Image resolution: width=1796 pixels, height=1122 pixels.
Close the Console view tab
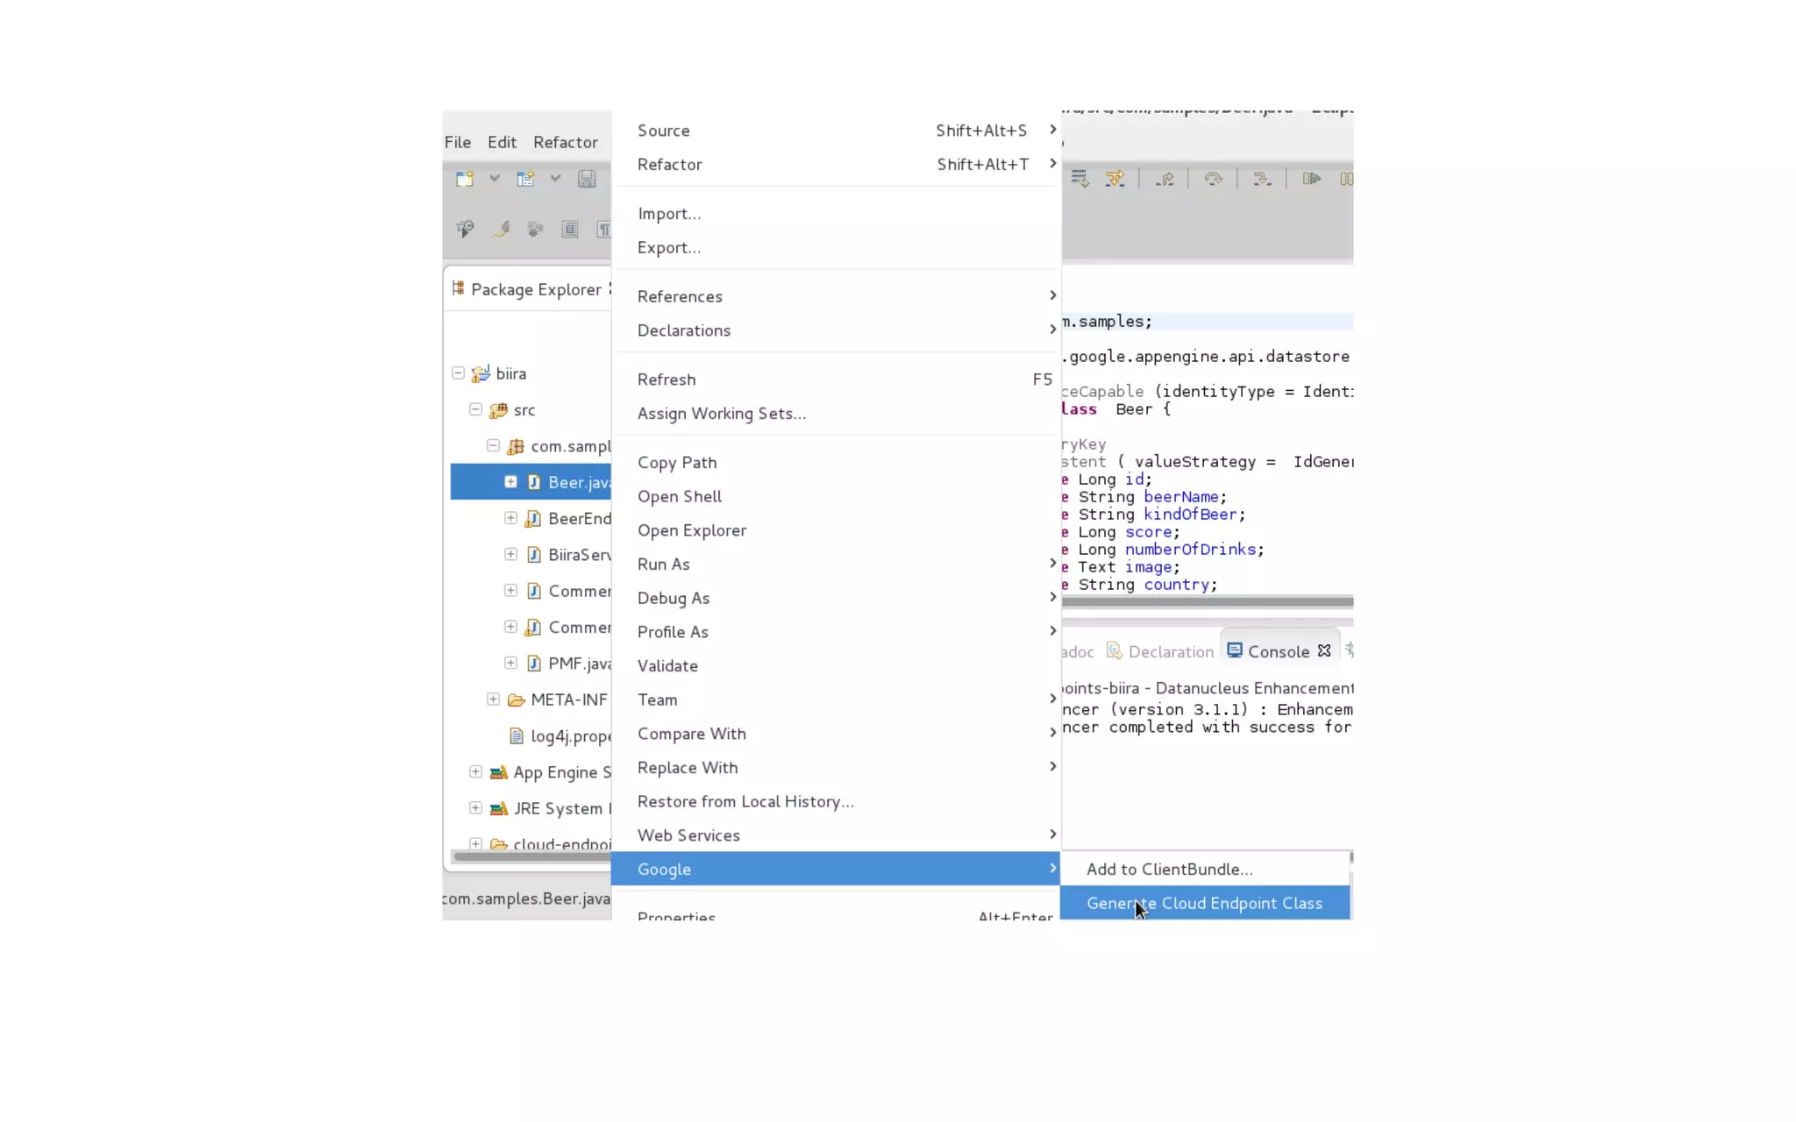pos(1324,650)
